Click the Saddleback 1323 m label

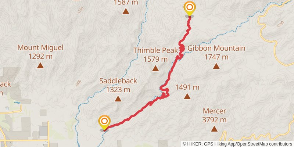(118, 85)
